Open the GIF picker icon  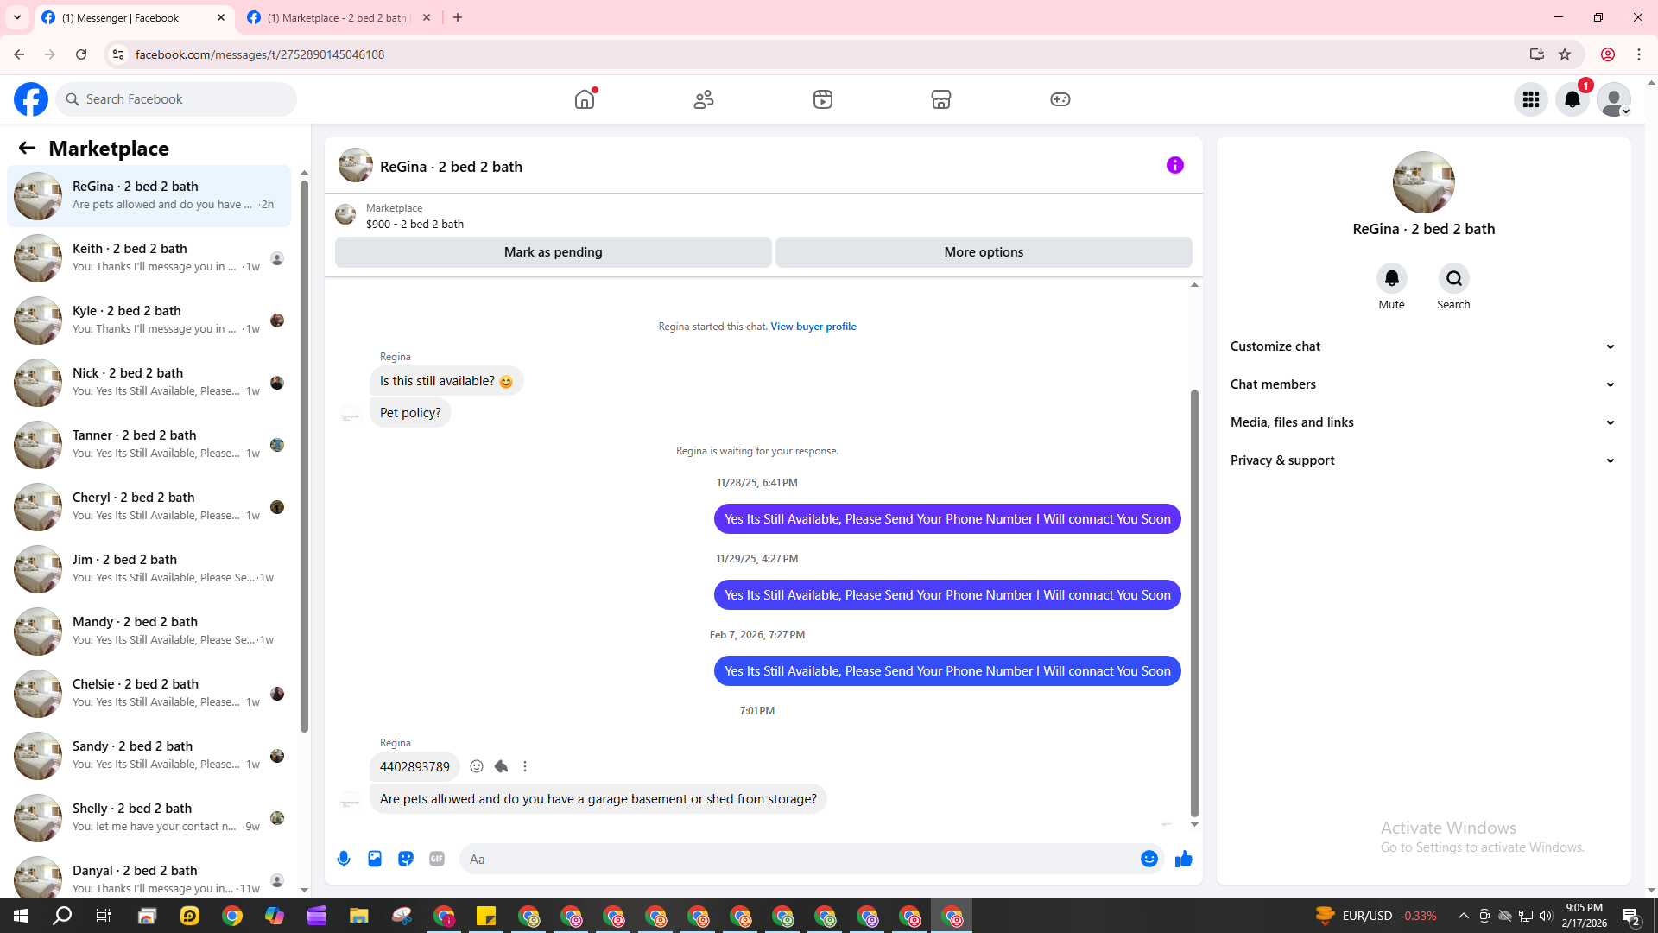pos(437,859)
